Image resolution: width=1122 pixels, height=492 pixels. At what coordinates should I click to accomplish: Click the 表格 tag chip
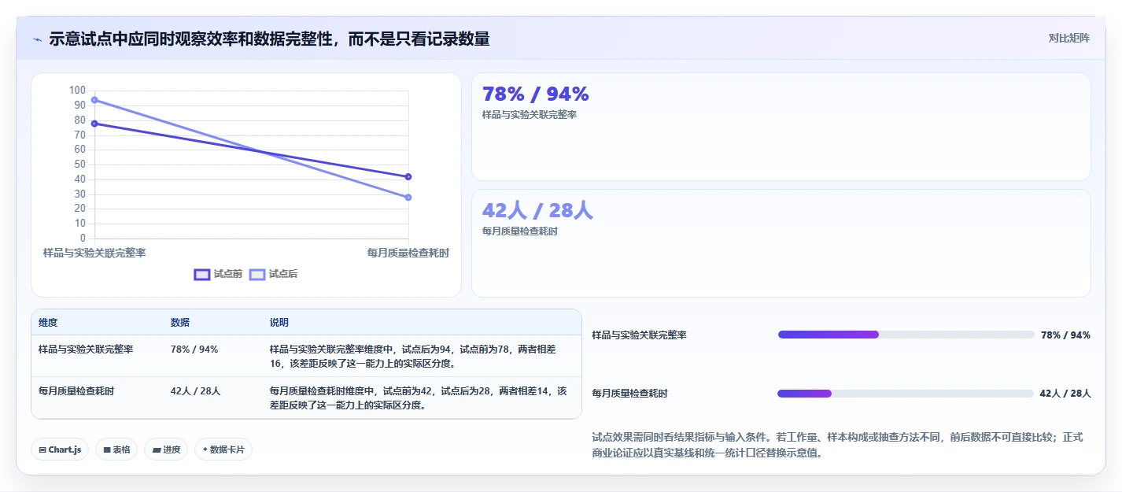pyautogui.click(x=116, y=449)
